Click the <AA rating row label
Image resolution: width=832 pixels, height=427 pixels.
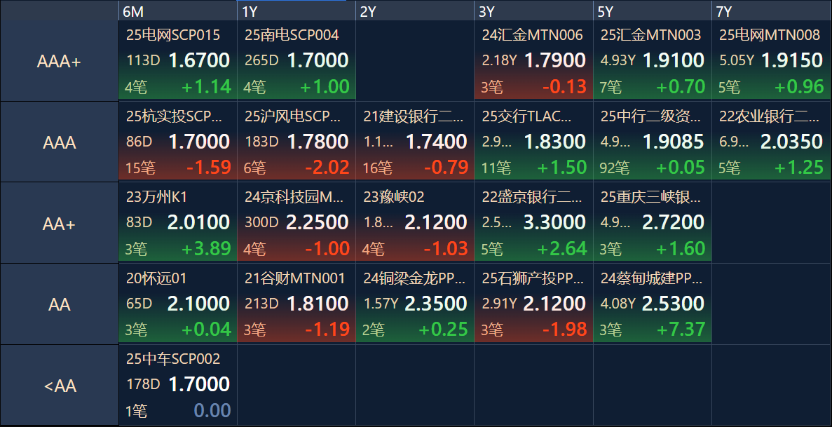59,386
